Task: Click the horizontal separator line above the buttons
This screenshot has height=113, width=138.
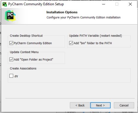Action: coord(70,98)
